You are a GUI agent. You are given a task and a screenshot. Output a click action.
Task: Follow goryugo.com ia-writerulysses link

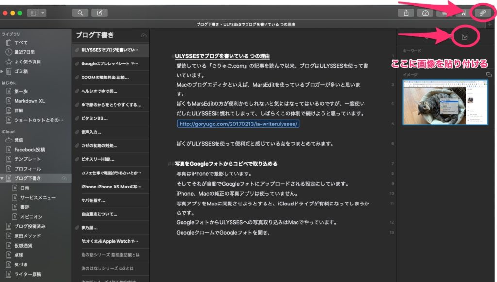click(238, 124)
